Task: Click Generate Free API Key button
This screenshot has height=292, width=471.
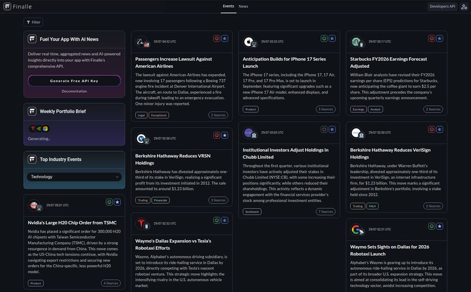Action: tap(74, 81)
